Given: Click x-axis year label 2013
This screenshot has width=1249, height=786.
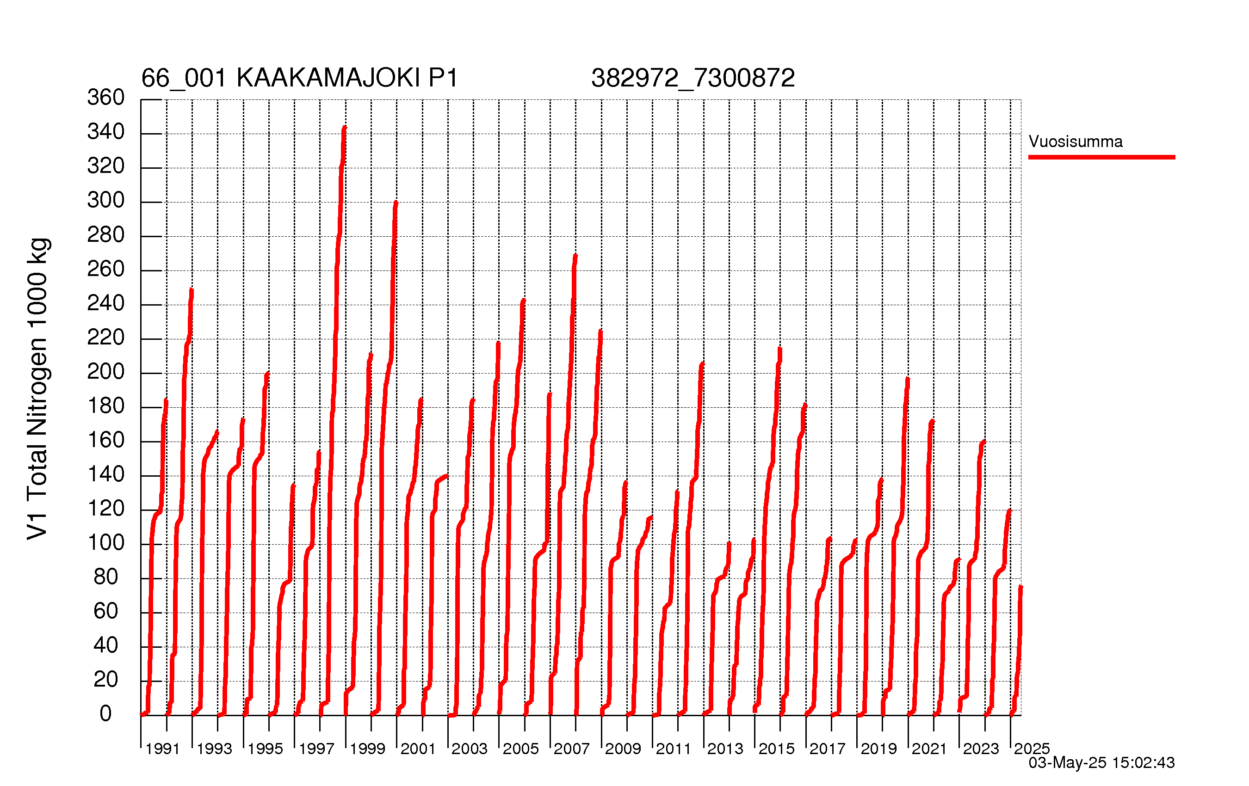Looking at the screenshot, I should [725, 749].
